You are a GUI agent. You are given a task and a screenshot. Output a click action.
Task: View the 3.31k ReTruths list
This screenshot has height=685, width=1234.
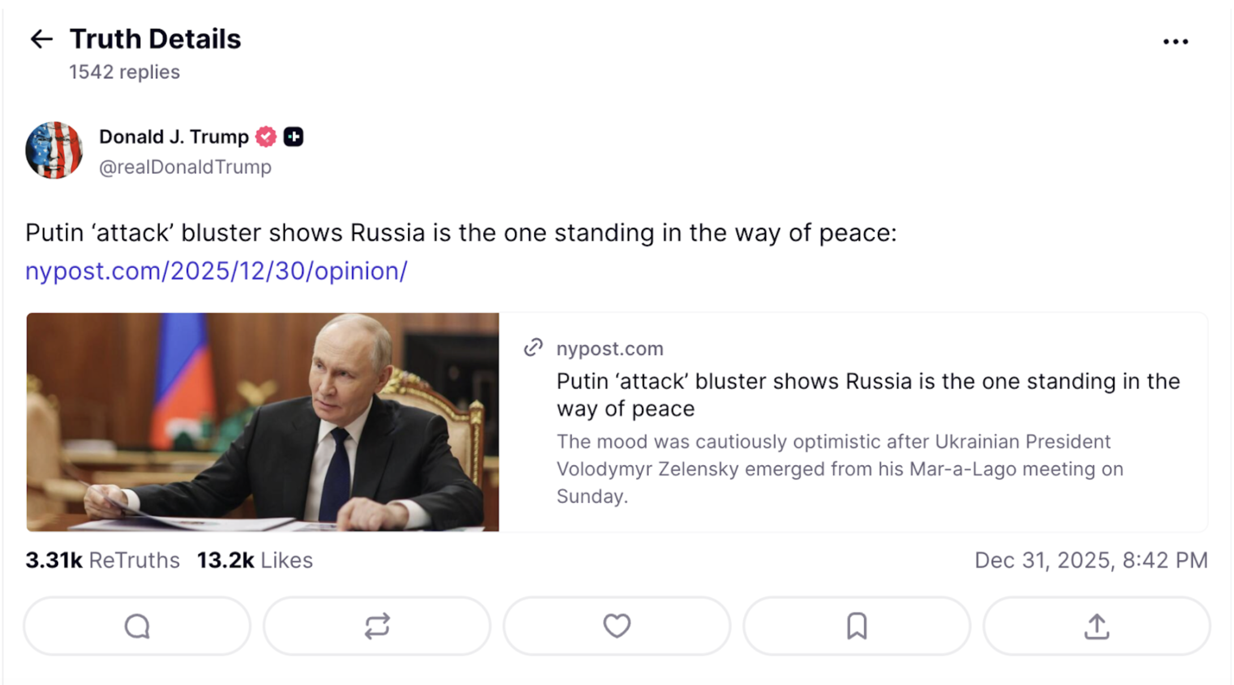click(102, 560)
